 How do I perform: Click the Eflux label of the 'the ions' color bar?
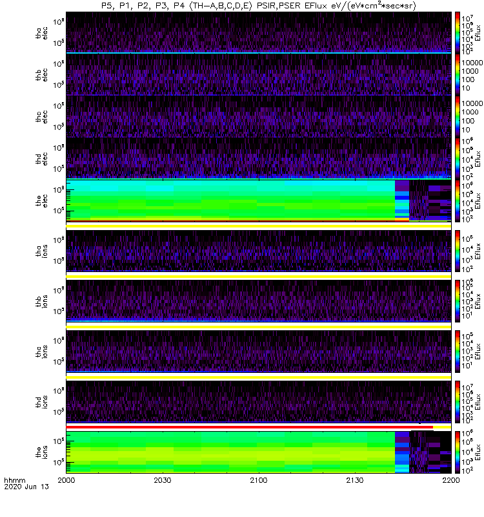pos(478,452)
